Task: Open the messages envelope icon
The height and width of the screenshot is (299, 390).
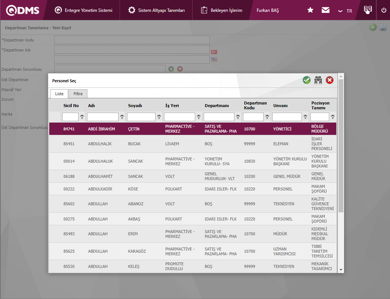Action: coord(326,10)
